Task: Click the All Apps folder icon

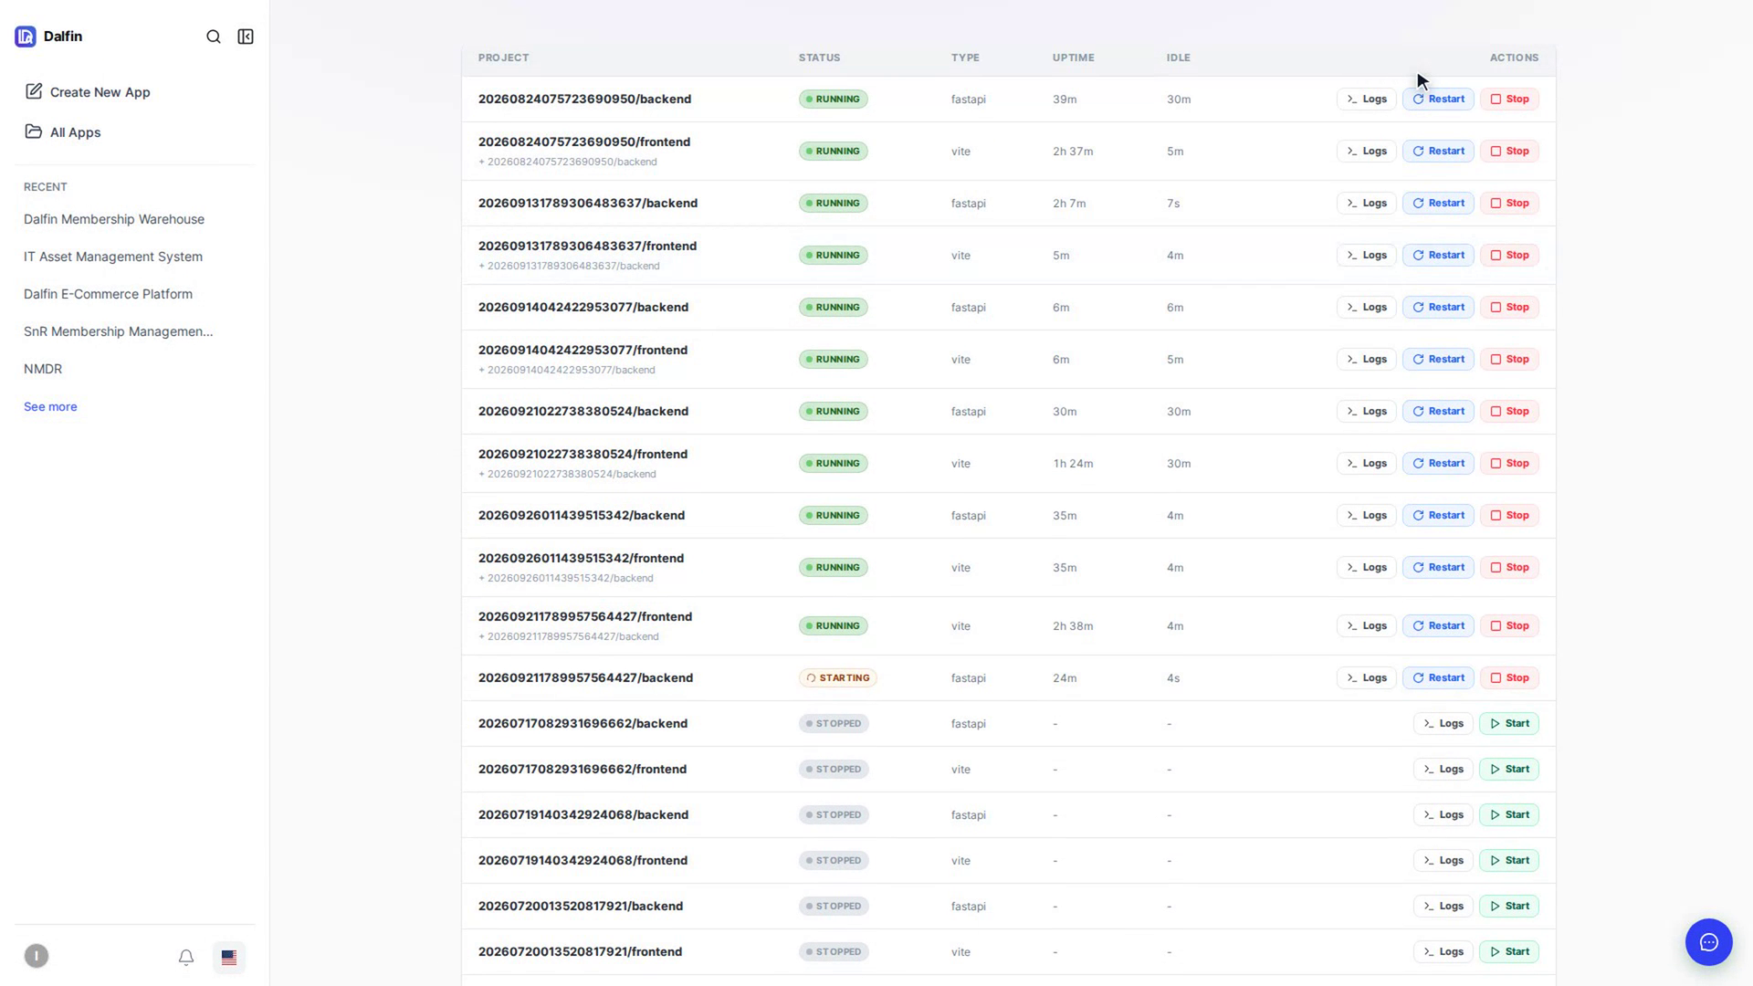Action: [34, 131]
